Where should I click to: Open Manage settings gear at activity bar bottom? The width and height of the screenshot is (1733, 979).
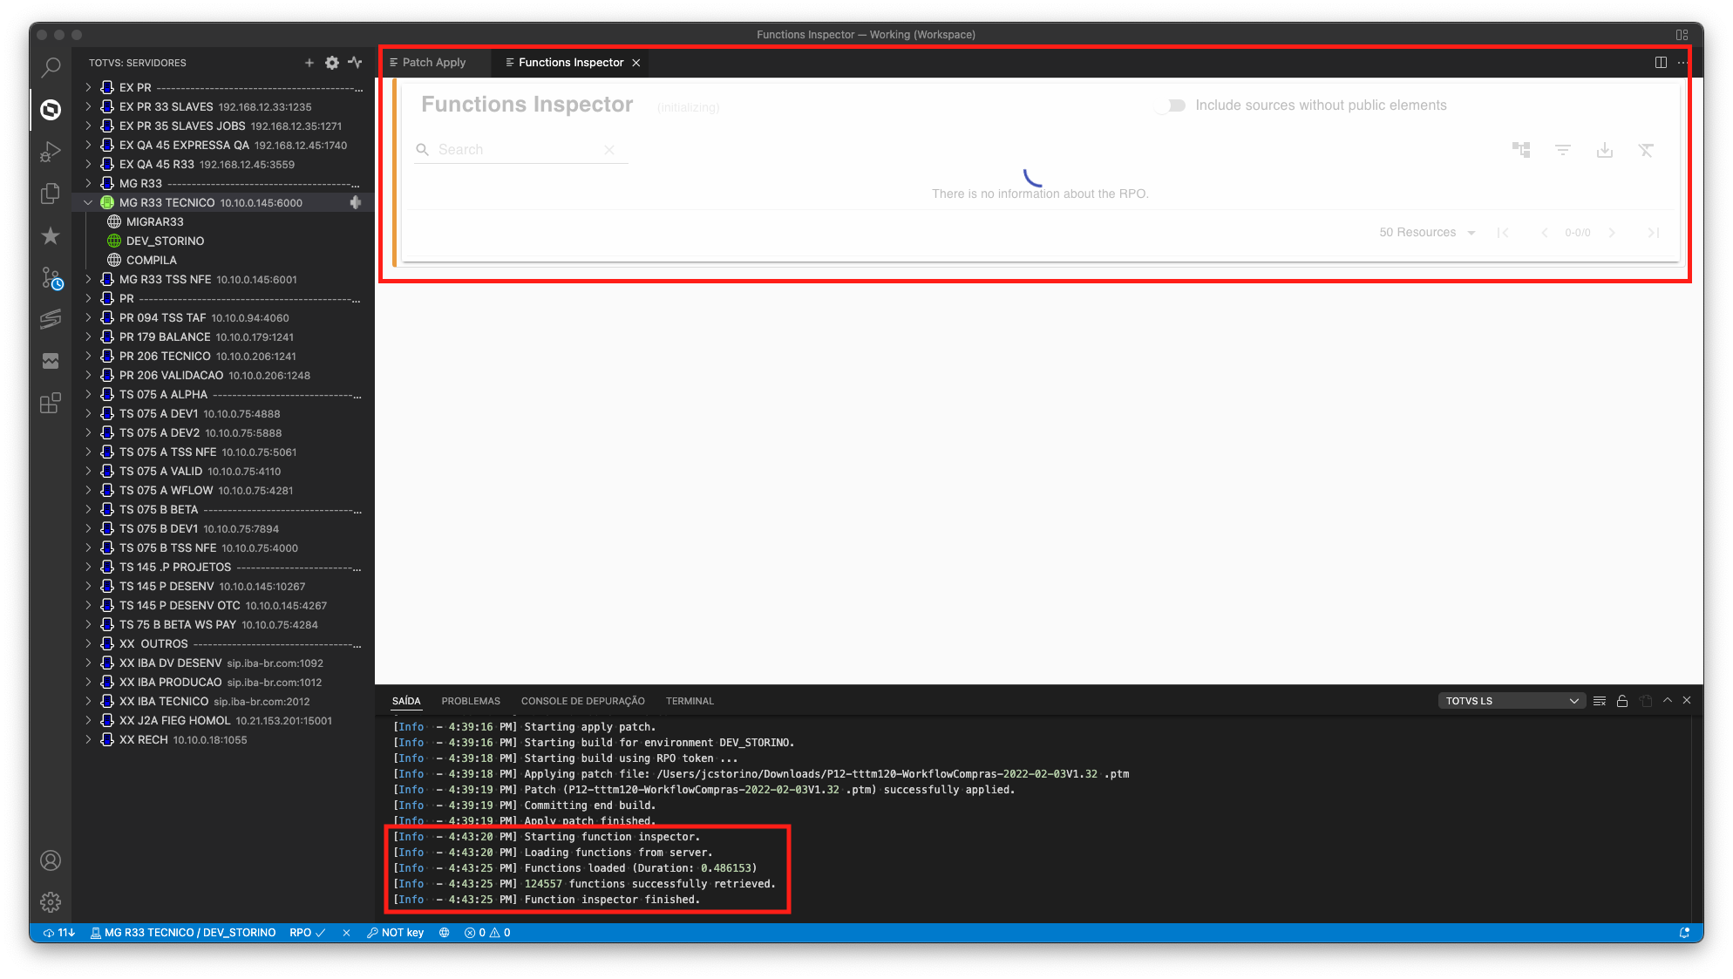pos(50,902)
